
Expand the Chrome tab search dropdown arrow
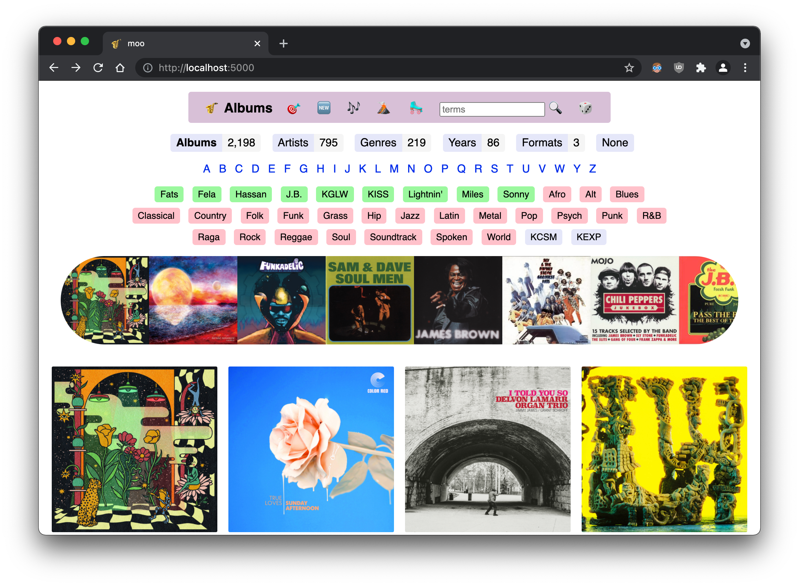(745, 43)
